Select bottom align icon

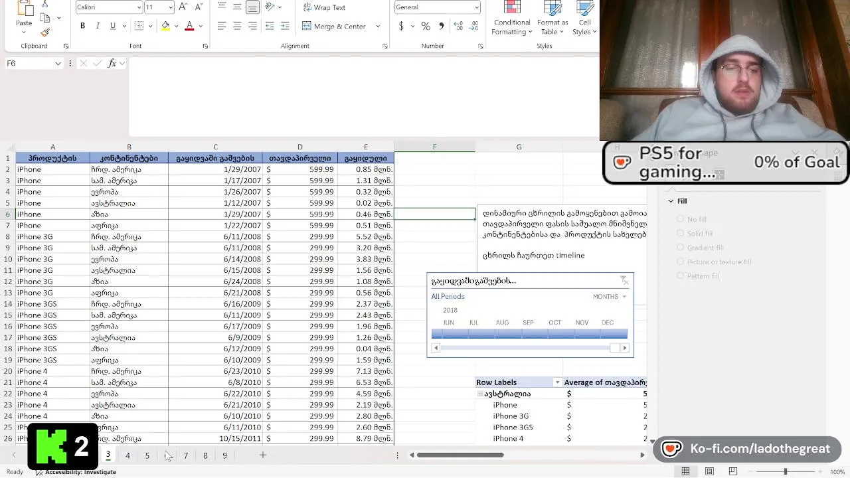(x=252, y=7)
